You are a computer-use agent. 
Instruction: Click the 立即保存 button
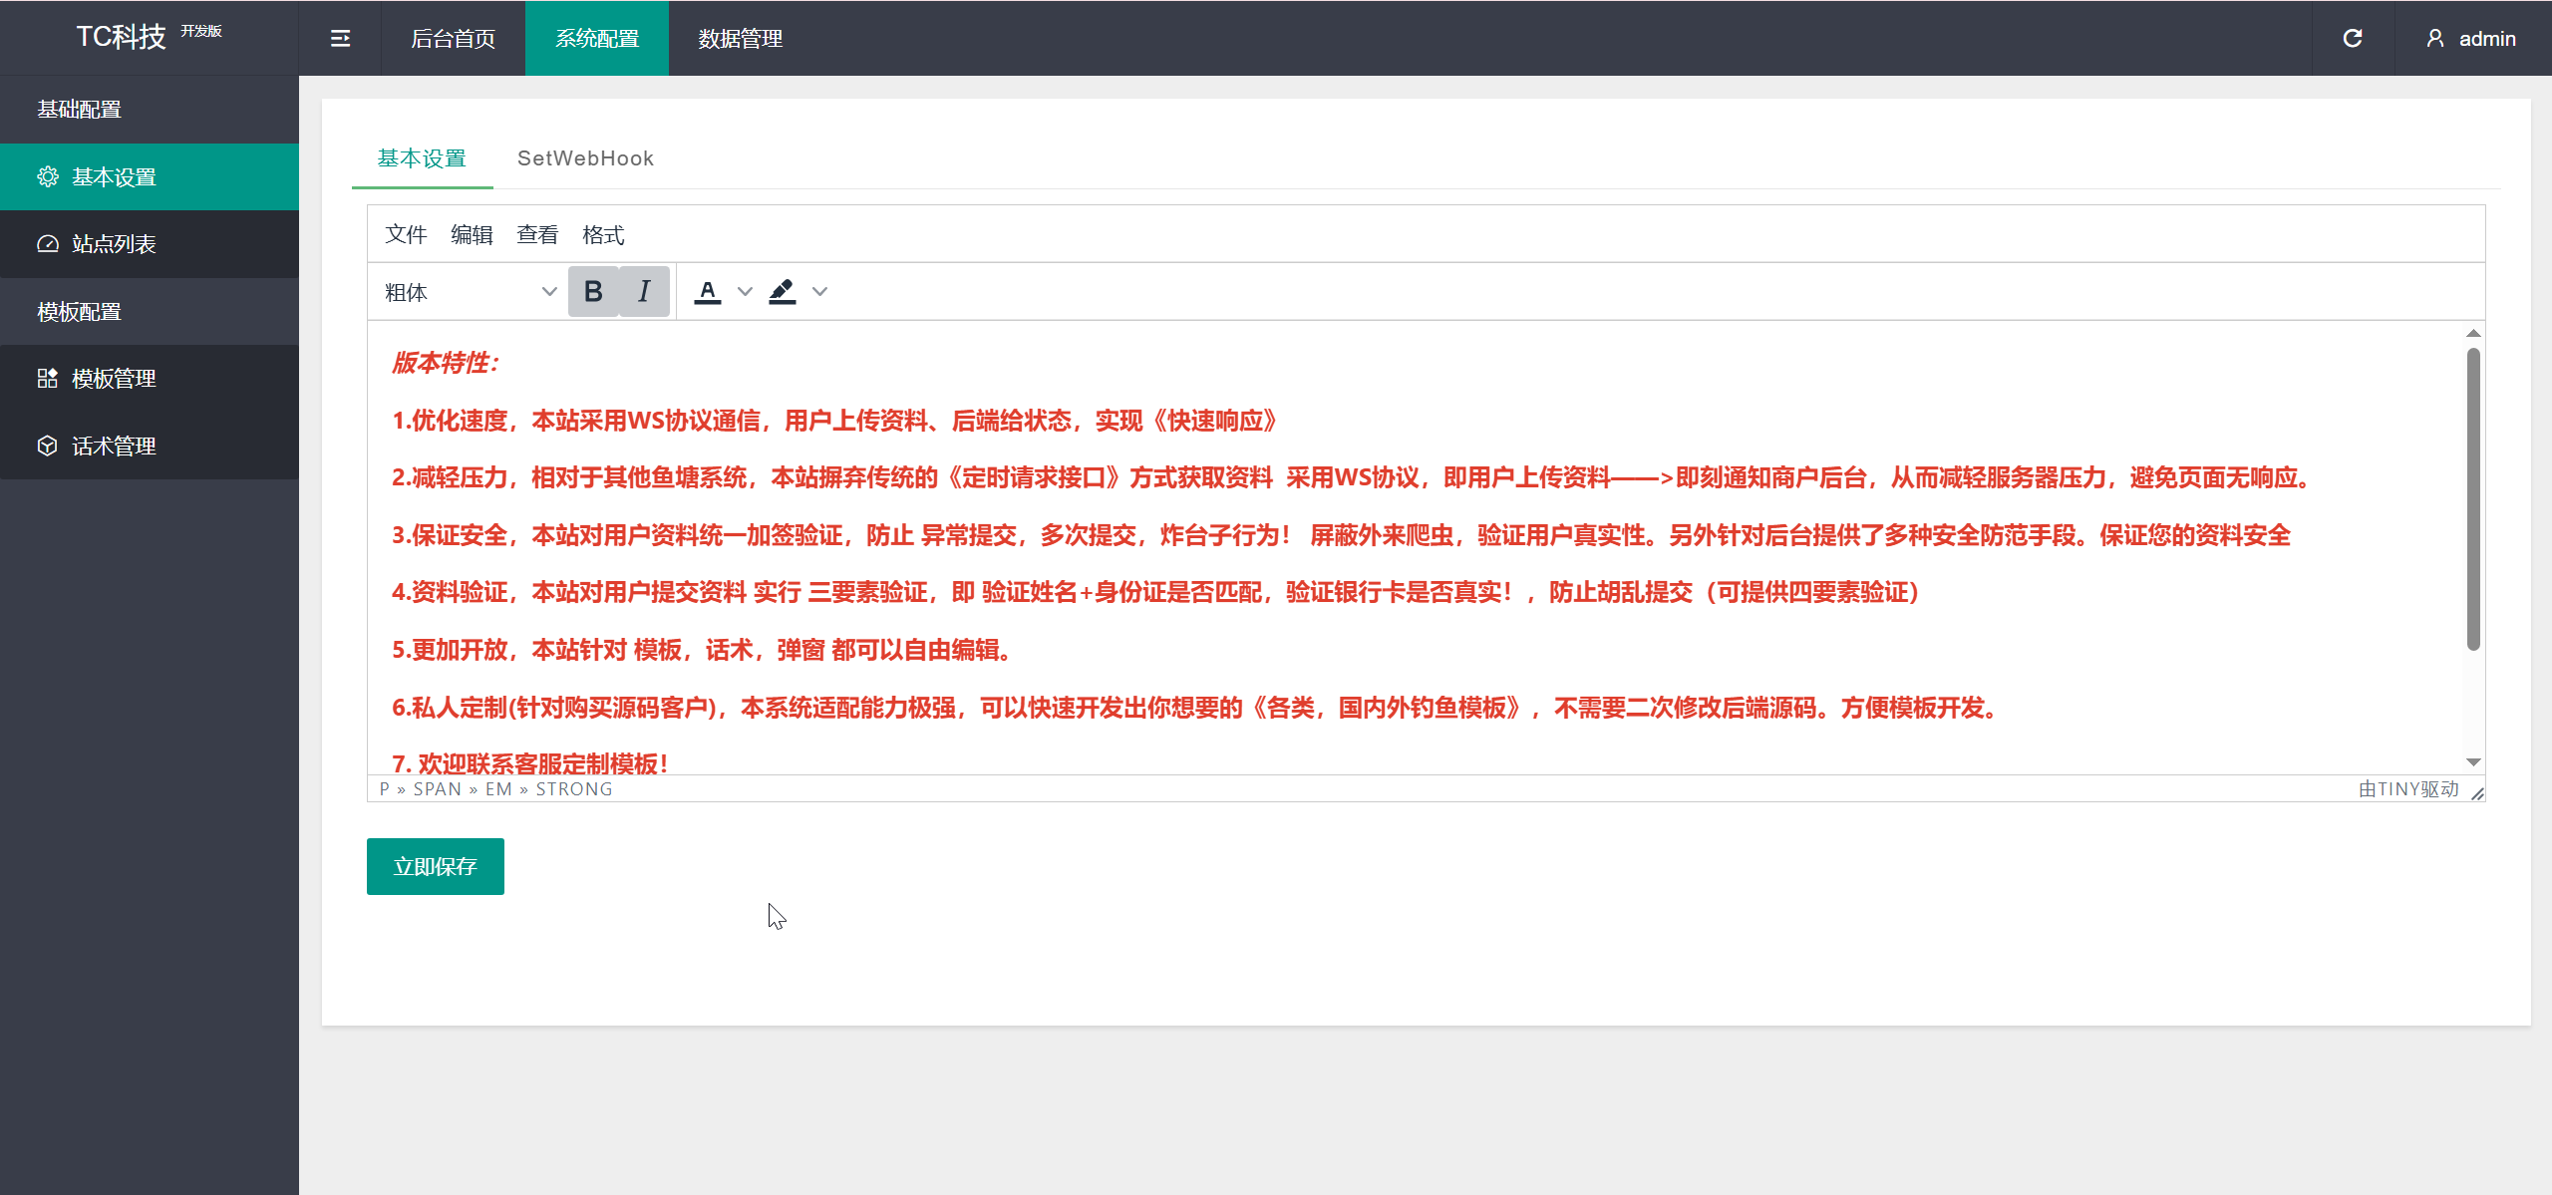click(436, 867)
